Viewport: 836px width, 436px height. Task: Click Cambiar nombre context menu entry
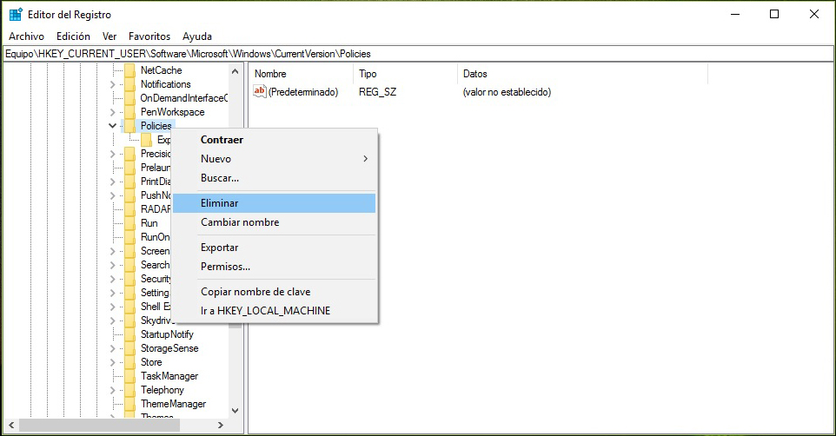pyautogui.click(x=240, y=222)
